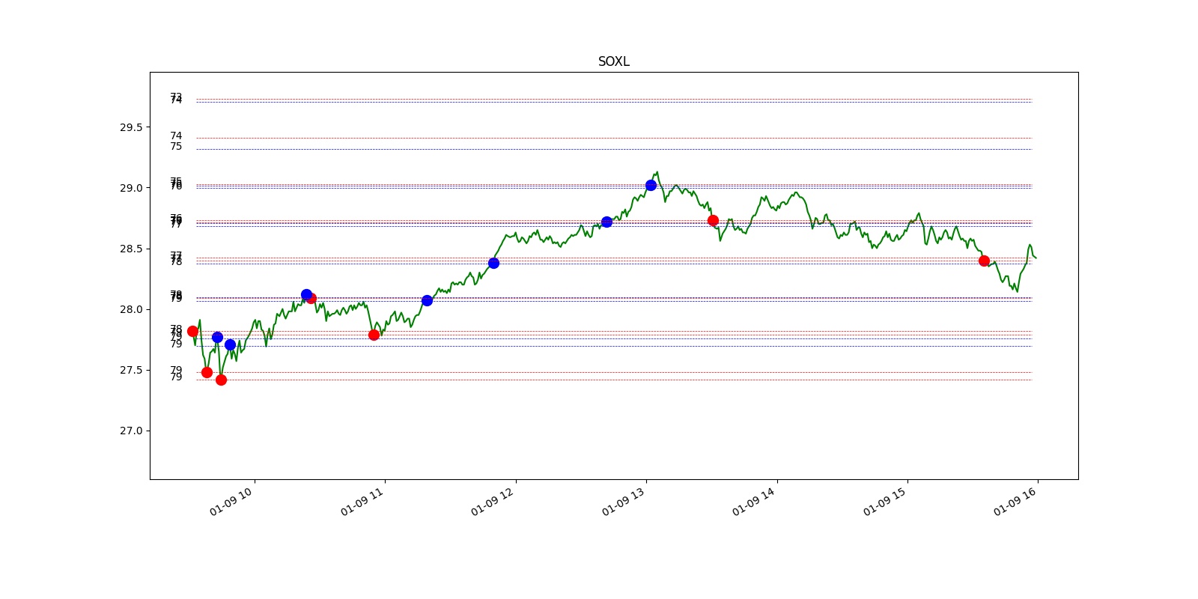Select the blue marker just before 12:00
The height and width of the screenshot is (599, 1198).
[x=493, y=263]
